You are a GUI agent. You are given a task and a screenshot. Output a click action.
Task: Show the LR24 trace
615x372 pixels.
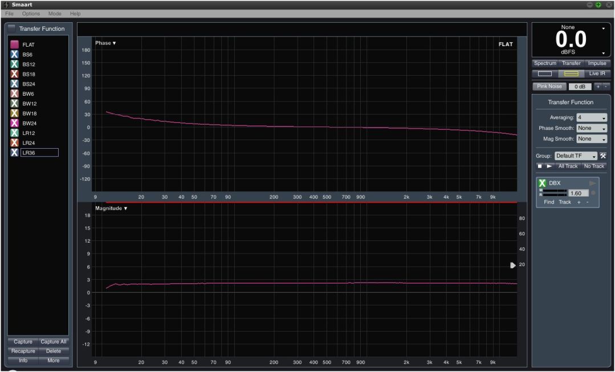14,142
